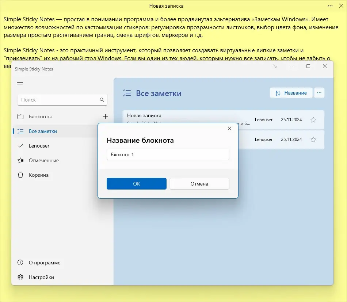Click the notebook name field Блокнот 1
347x302 pixels.
pos(168,154)
